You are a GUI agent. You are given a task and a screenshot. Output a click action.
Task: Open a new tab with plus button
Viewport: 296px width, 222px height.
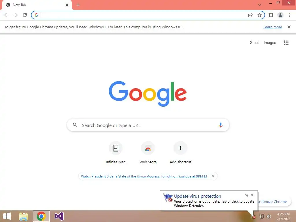78,5
